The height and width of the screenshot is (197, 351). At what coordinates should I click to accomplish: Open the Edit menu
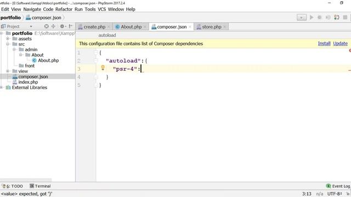point(5,9)
